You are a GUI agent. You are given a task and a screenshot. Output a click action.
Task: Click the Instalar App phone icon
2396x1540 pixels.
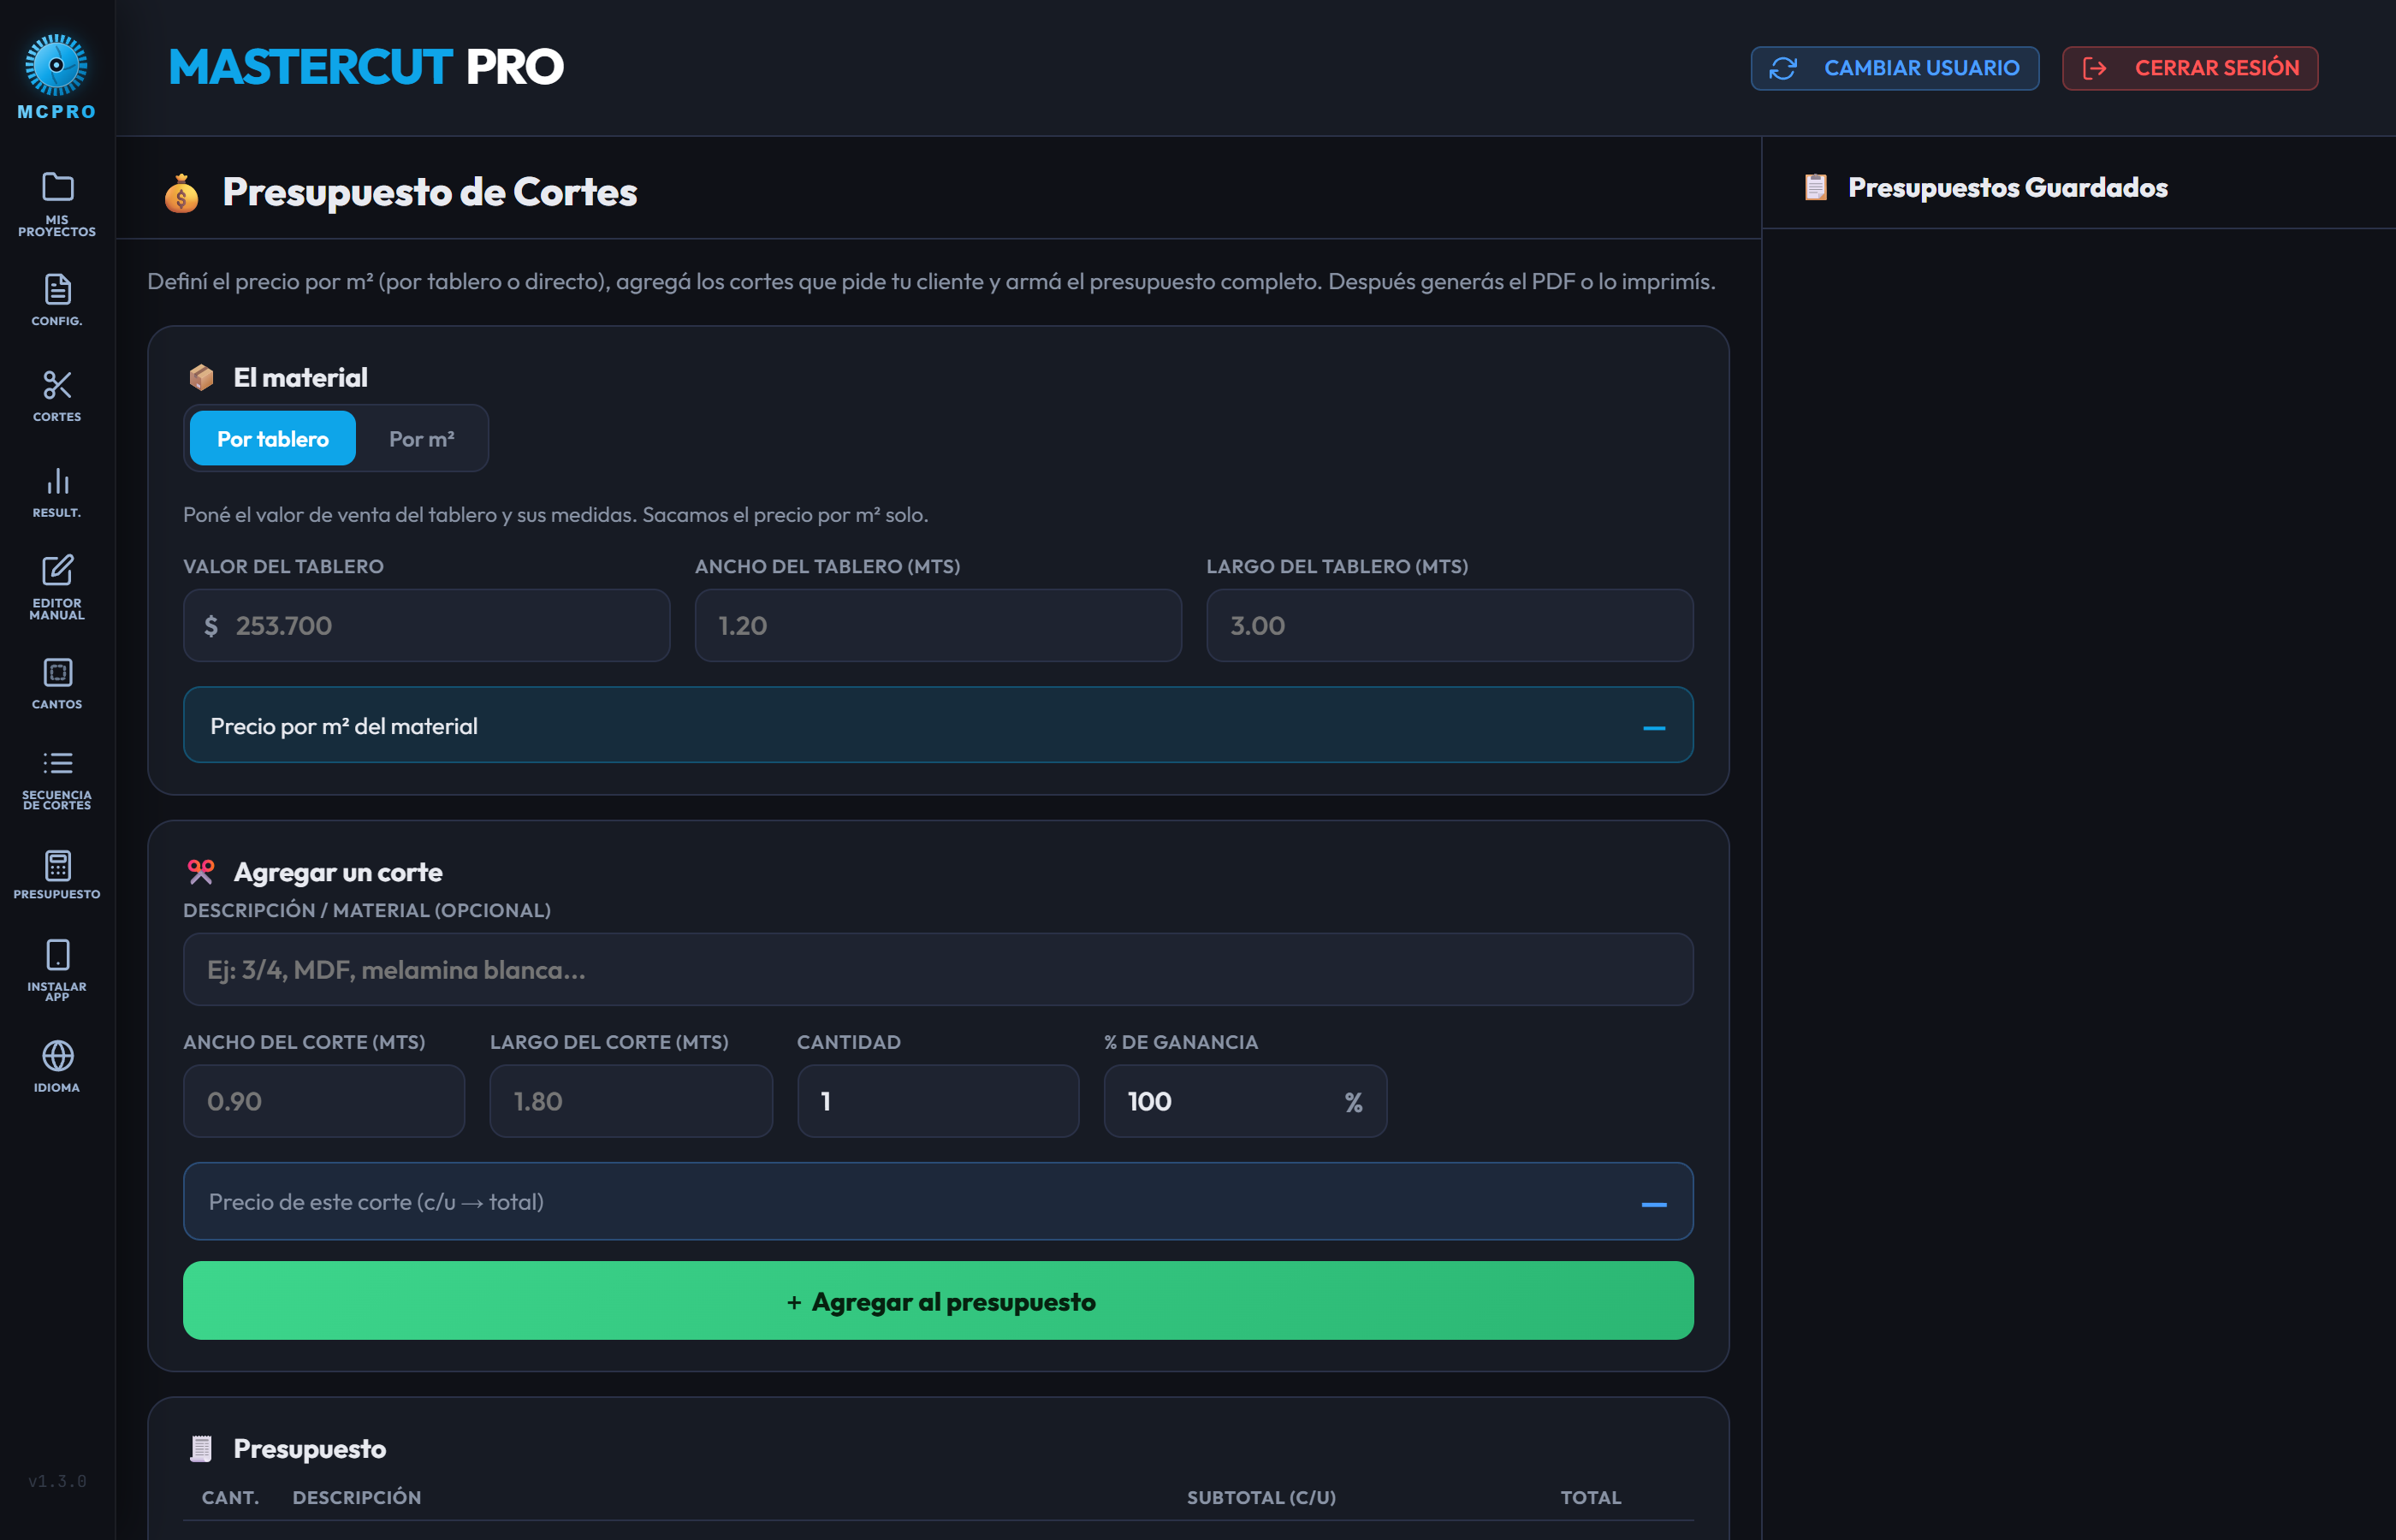point(57,955)
